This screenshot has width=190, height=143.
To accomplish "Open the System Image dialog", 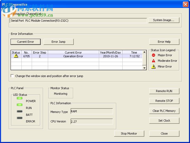I will pyautogui.click(x=164, y=20).
